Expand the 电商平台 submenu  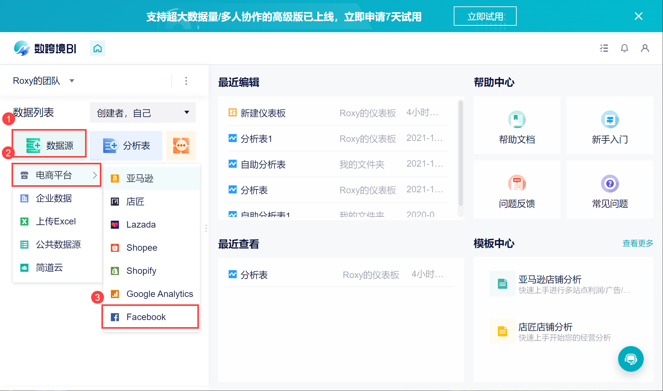coord(57,175)
